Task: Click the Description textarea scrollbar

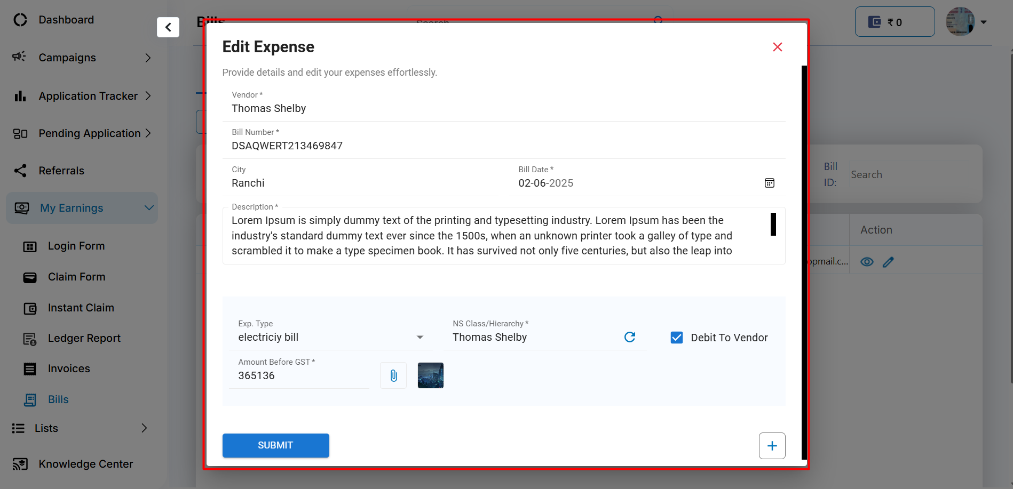Action: [773, 225]
